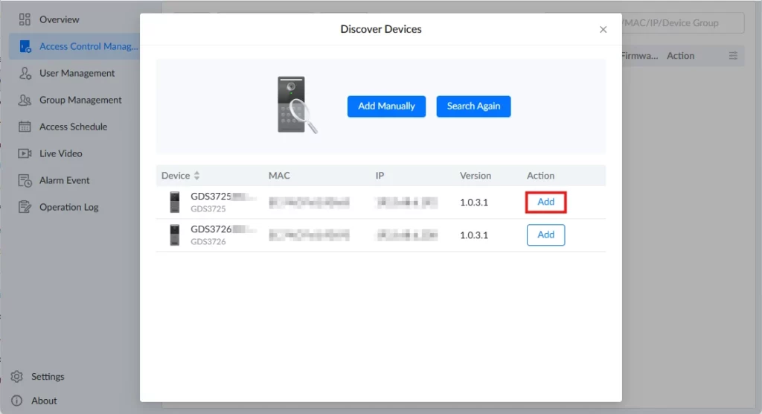This screenshot has height=414, width=762.
Task: Click the MAC/IP/Device Group search field
Action: tap(682, 23)
